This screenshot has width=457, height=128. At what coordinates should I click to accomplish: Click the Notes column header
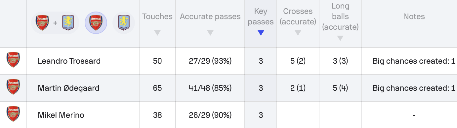coord(414,16)
